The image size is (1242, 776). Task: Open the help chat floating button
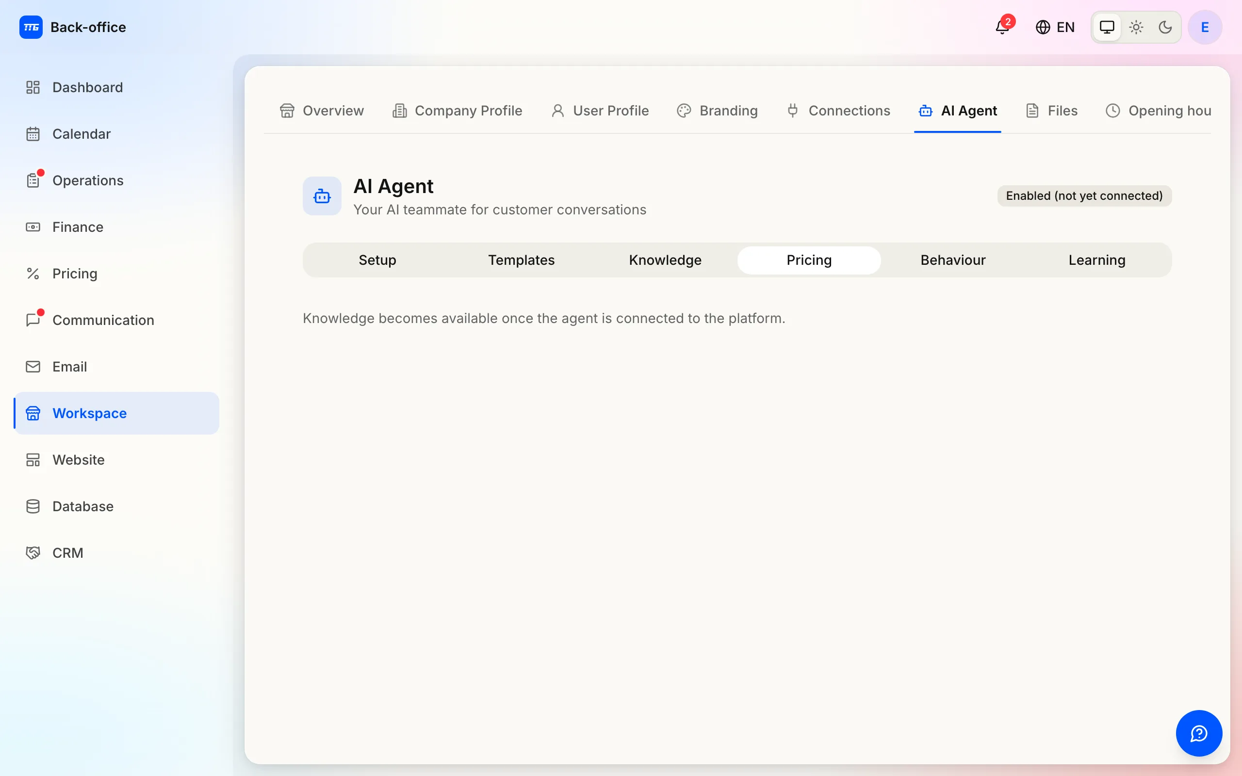[x=1199, y=733]
